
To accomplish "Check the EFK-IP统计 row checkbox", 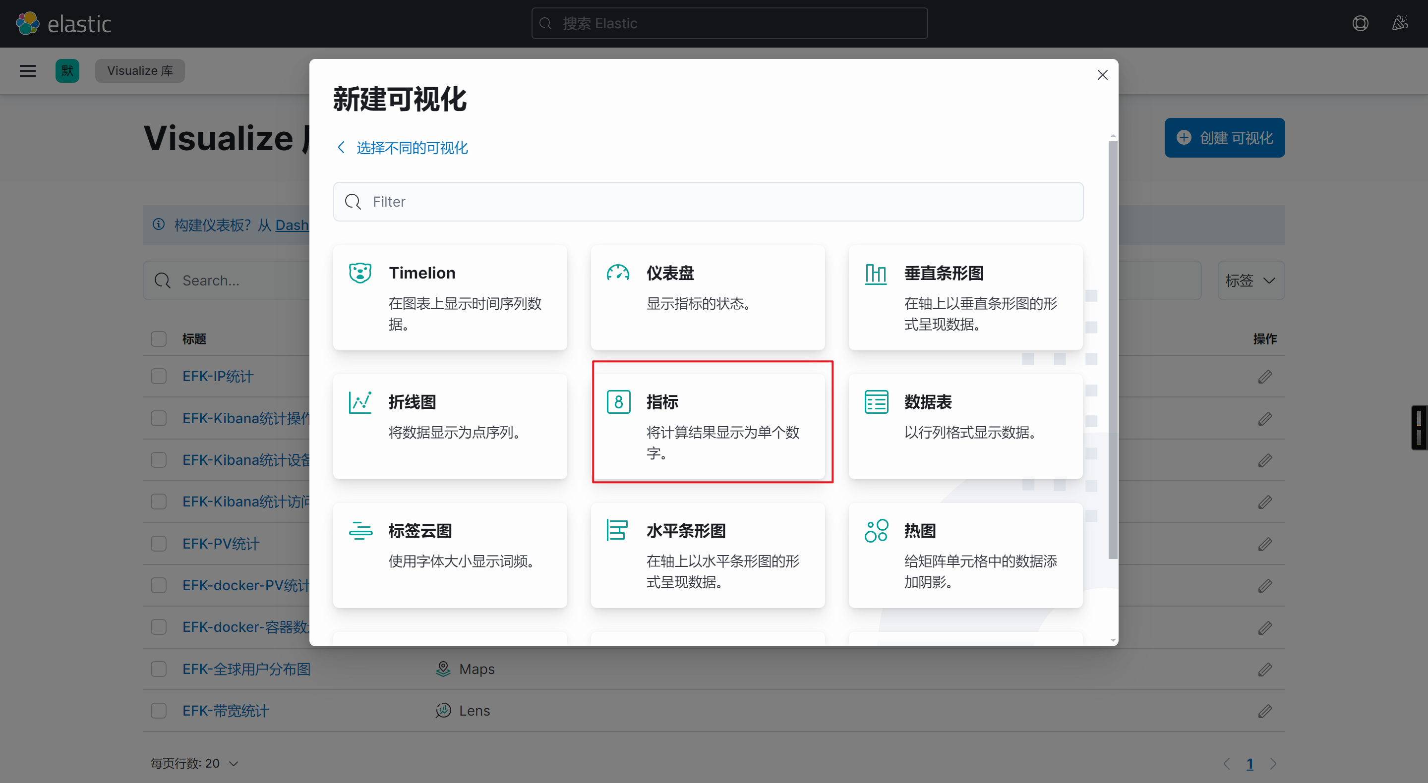I will [159, 376].
